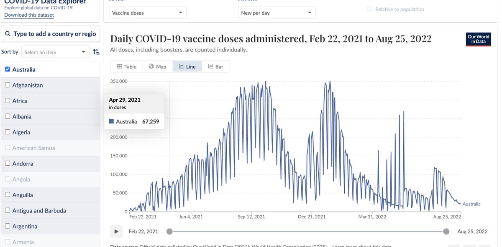
Task: Click the search magnifier icon
Action: pos(8,34)
